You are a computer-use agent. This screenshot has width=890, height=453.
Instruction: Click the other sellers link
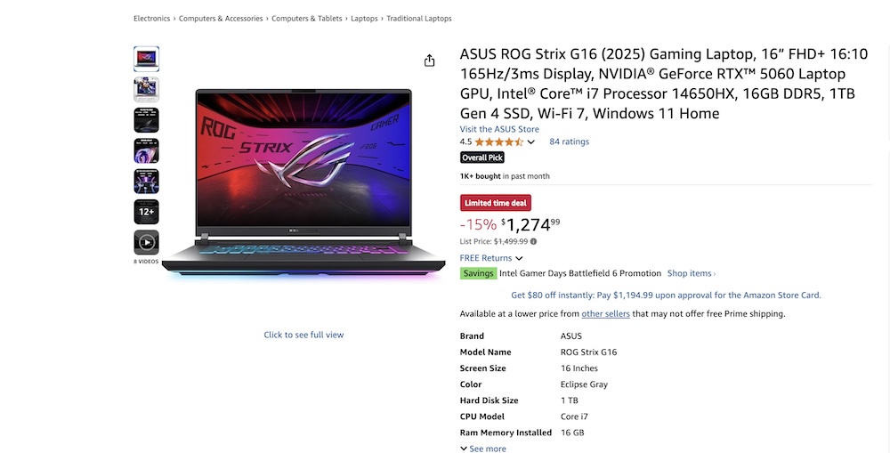coord(605,313)
